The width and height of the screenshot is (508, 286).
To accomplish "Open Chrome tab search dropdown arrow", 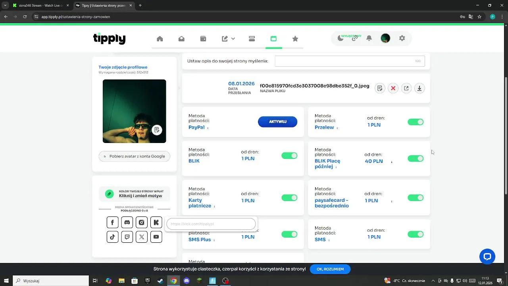I will click(x=5, y=6).
